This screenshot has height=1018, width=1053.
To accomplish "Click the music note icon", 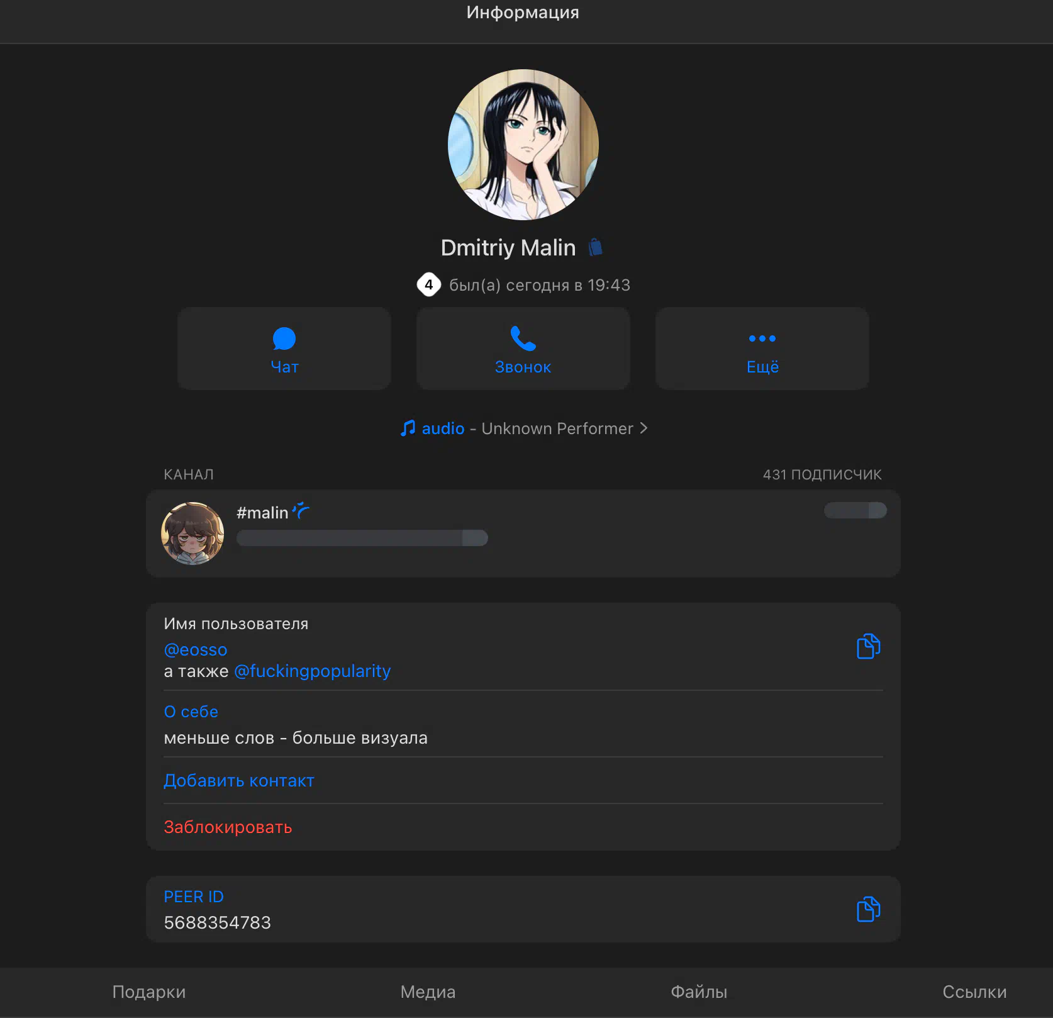I will pos(408,428).
